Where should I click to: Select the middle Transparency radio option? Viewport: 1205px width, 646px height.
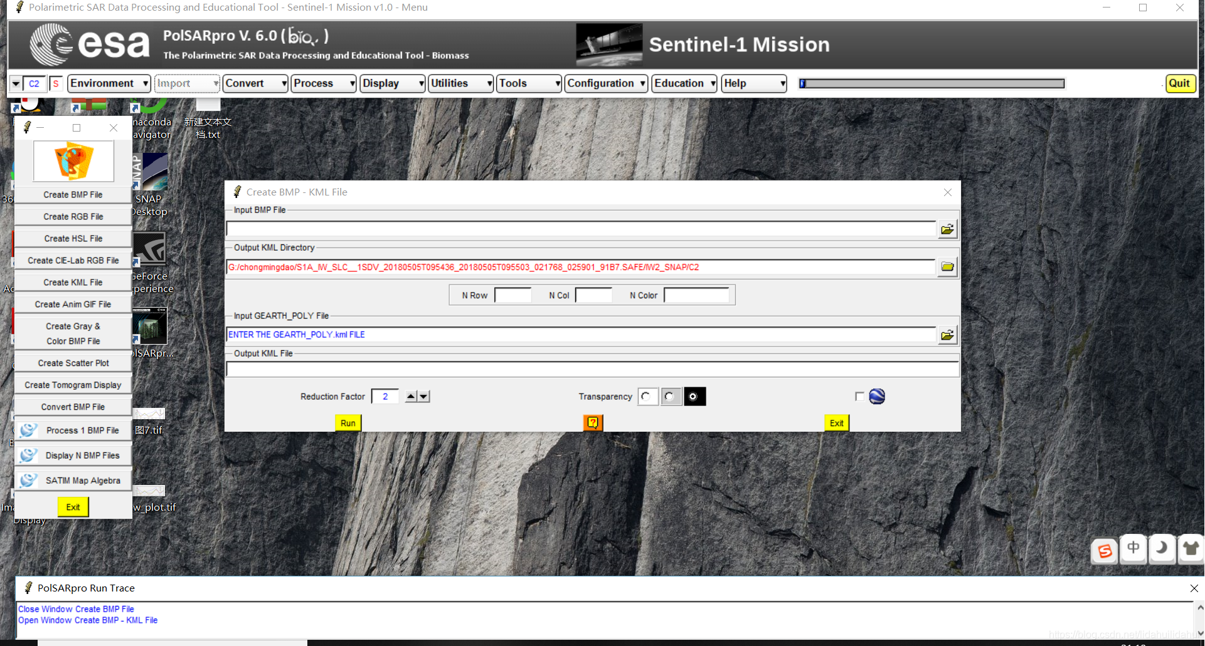click(671, 397)
